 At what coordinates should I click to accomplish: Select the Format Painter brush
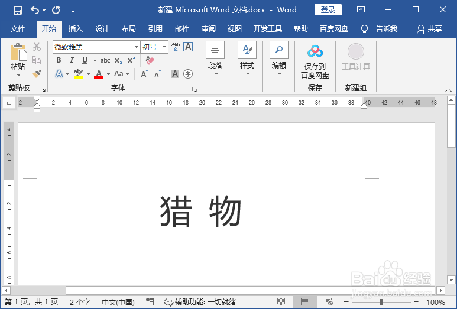coord(37,74)
